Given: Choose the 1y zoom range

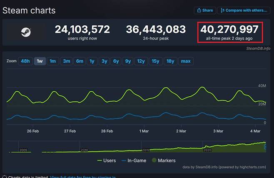Looking at the screenshot, I should (x=92, y=61).
